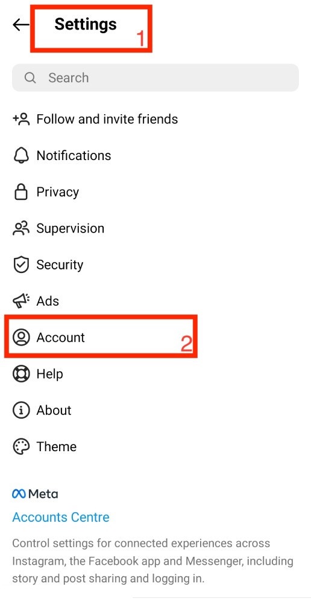
Task: Open the Account menu item
Action: 101,336
